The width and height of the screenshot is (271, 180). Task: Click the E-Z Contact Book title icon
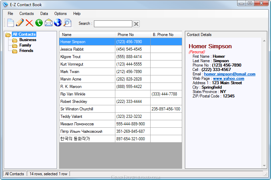5,4
